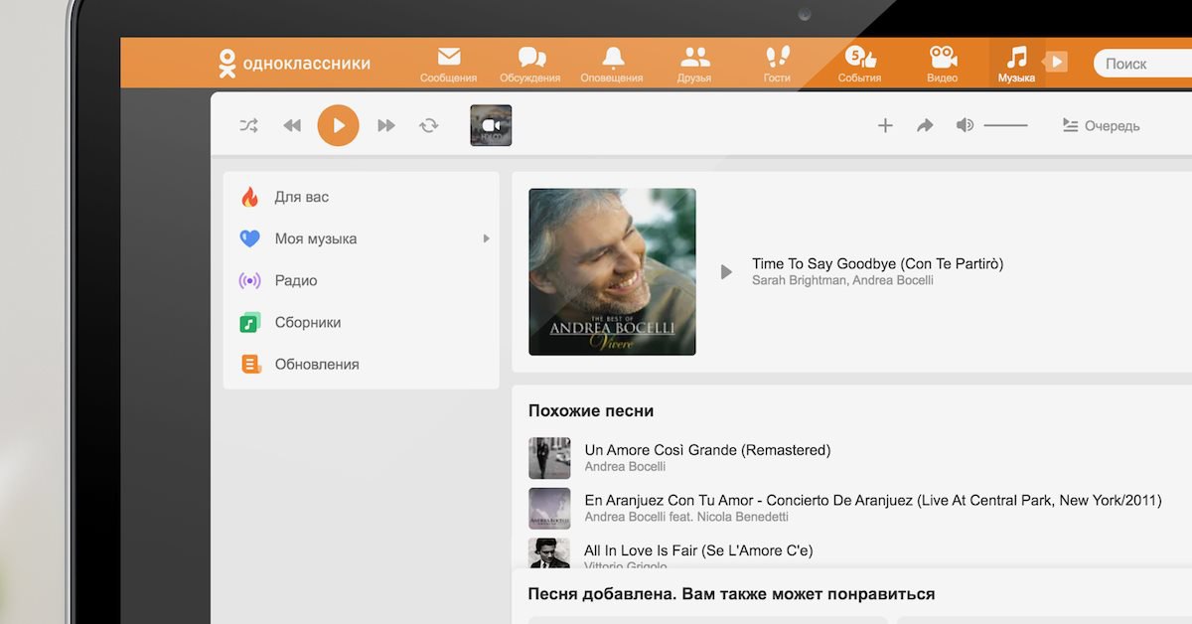Open Andrea Bocelli feat. Nicola Benedetti artist

686,517
